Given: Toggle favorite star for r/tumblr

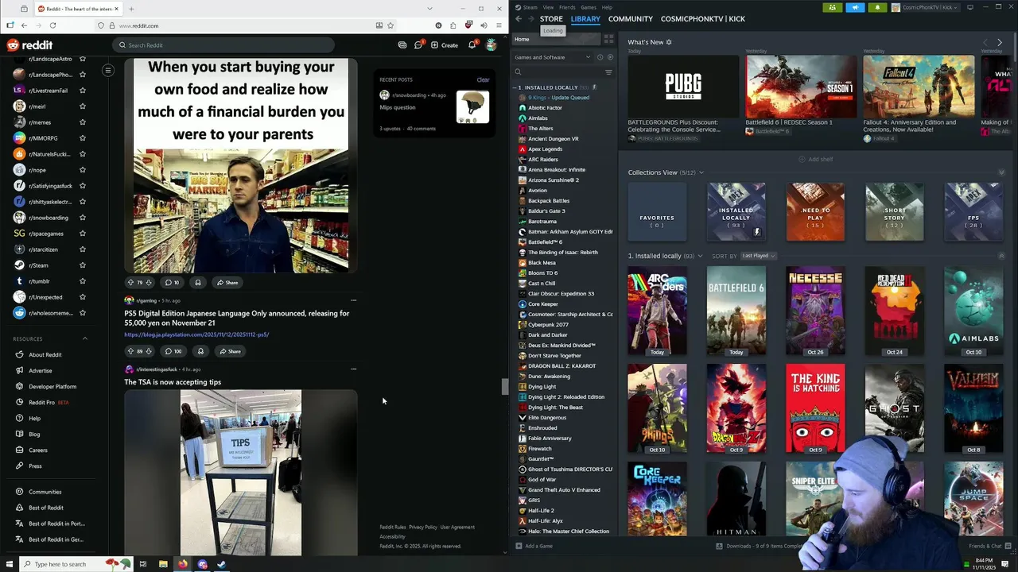Looking at the screenshot, I should point(82,281).
